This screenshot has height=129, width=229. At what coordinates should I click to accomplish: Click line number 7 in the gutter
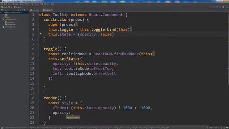(33, 44)
